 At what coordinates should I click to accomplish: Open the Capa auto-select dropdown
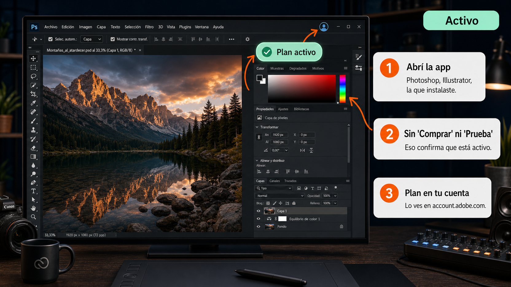tap(92, 39)
